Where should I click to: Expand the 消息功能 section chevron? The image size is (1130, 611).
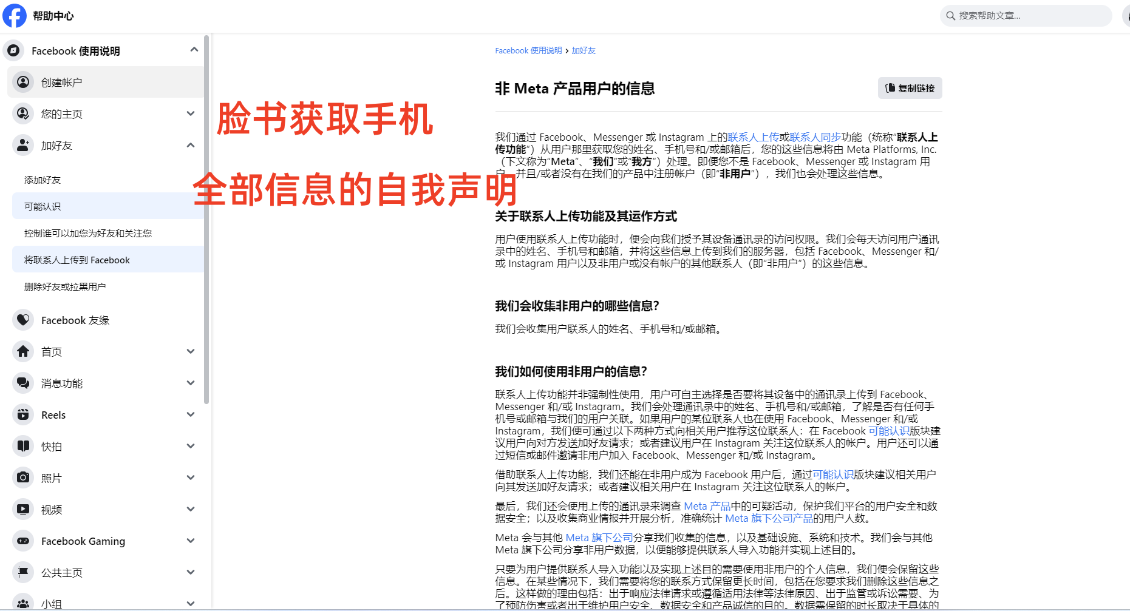191,383
